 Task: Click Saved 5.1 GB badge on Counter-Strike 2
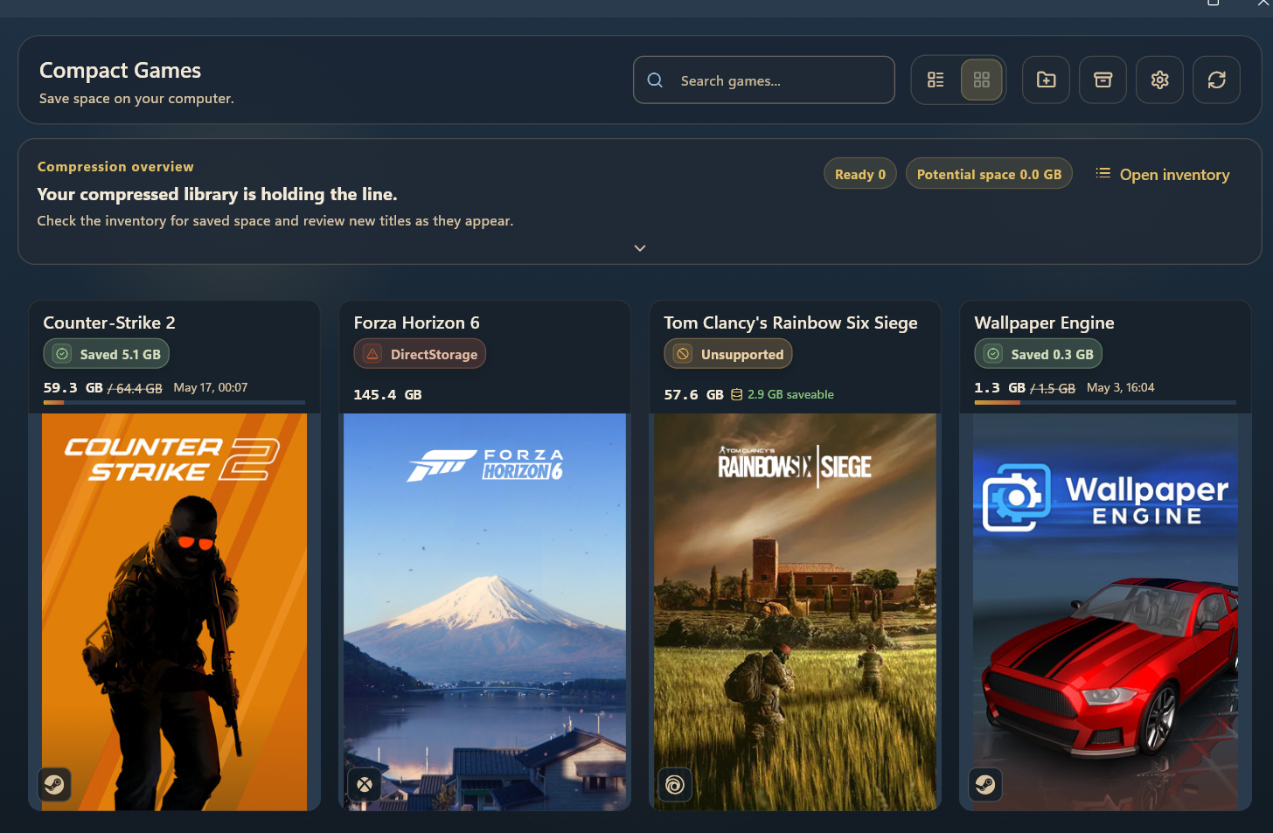pos(107,354)
